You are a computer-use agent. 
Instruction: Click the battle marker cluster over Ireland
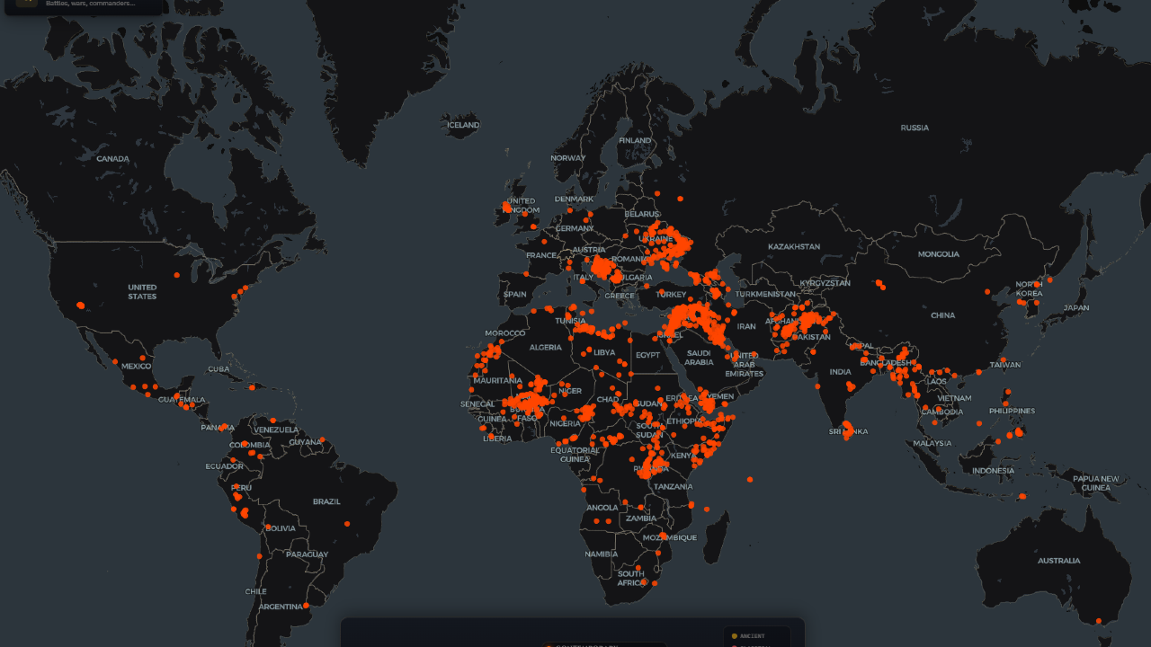pyautogui.click(x=507, y=208)
